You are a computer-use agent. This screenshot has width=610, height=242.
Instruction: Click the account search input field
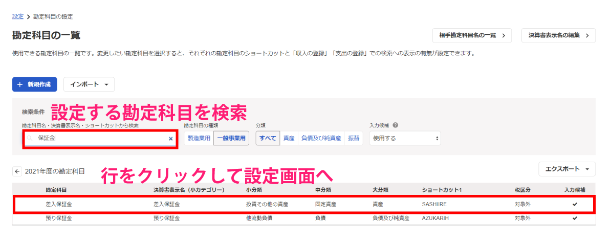tap(100, 139)
